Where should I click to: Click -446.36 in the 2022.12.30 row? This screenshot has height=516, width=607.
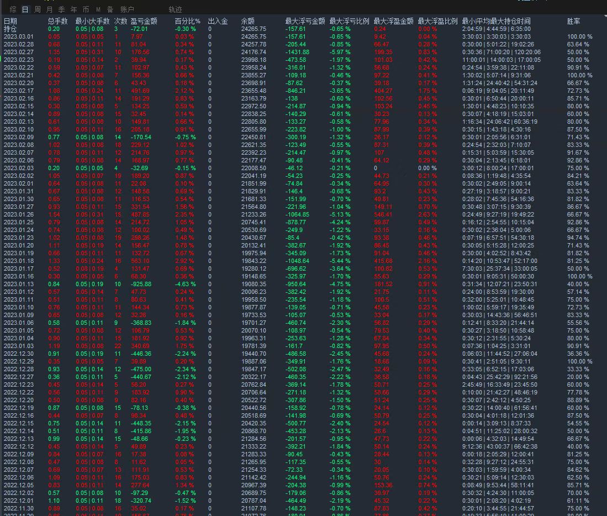pyautogui.click(x=141, y=354)
